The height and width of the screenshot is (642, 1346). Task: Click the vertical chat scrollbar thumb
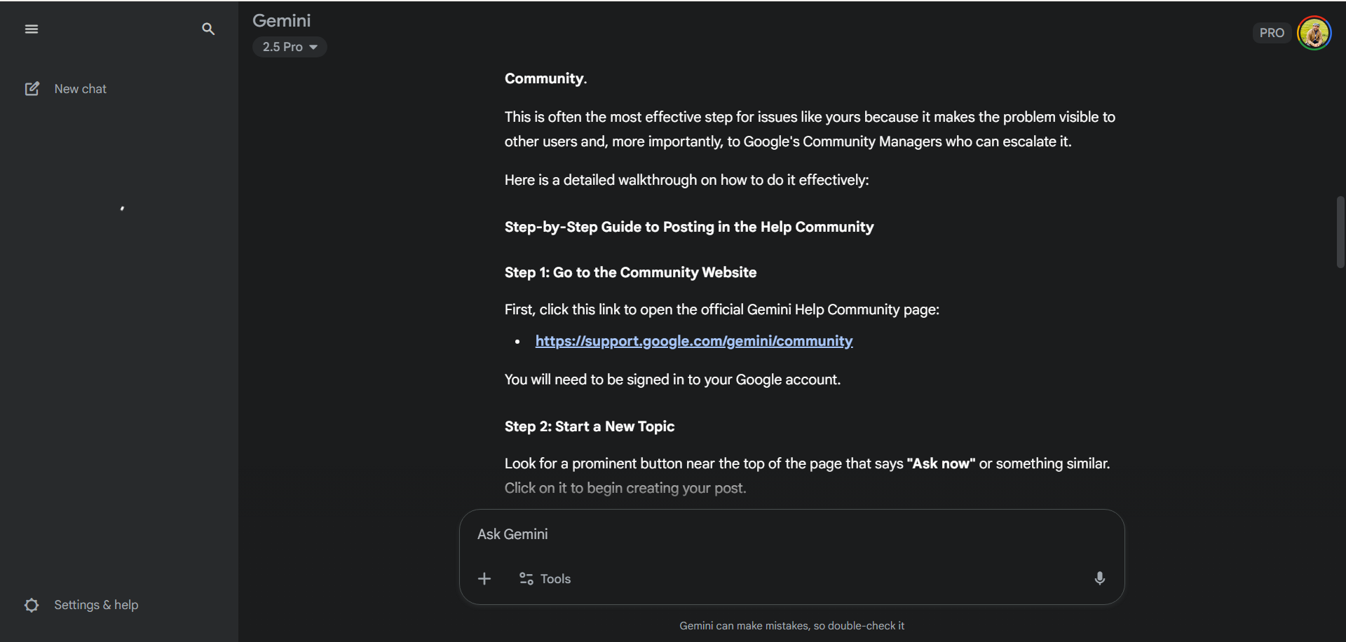[1340, 232]
